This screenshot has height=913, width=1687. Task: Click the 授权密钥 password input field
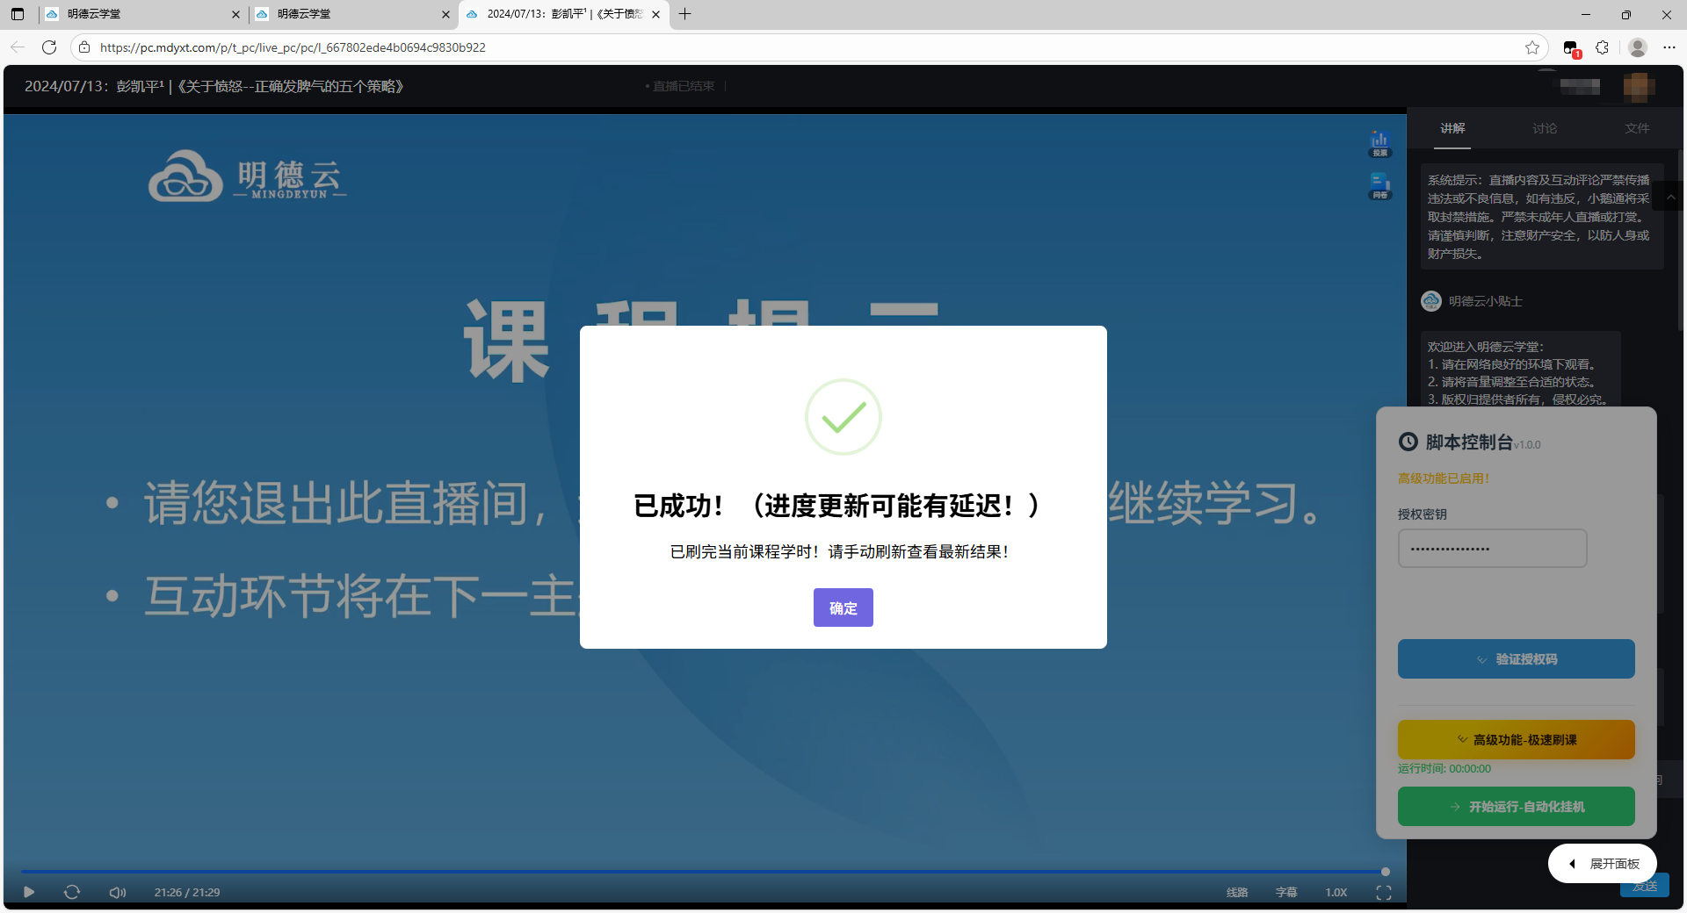[1492, 549]
